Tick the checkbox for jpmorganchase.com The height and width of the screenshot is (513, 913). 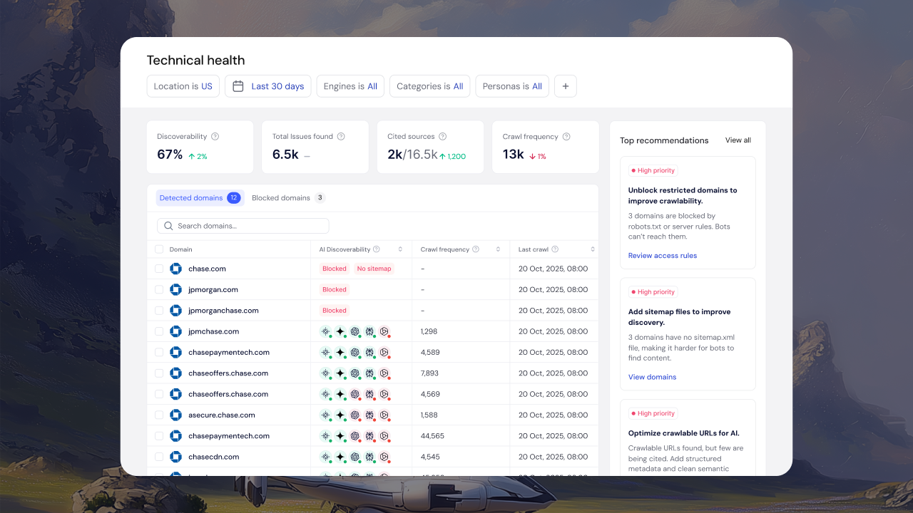[159, 311]
